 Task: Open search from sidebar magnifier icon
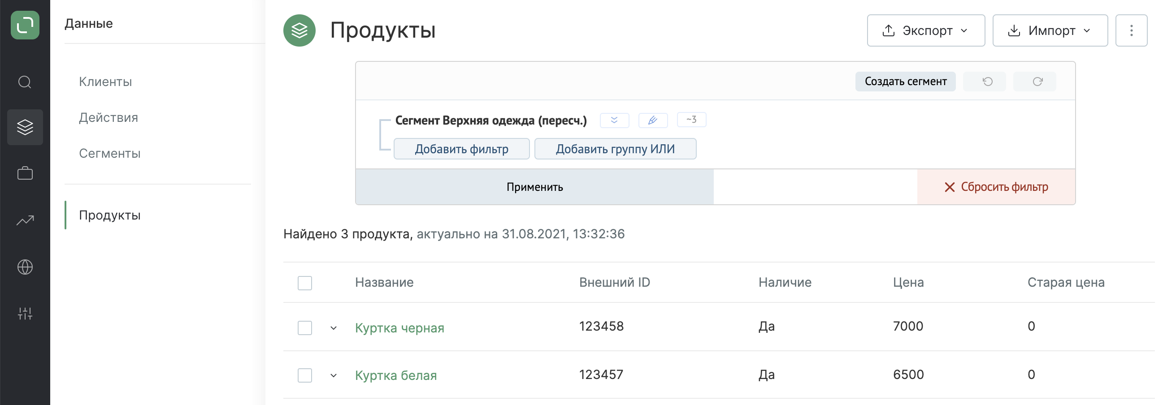[25, 82]
